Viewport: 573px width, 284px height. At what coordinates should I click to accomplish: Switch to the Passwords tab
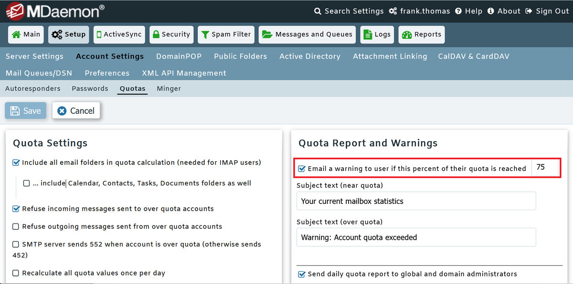pos(90,89)
